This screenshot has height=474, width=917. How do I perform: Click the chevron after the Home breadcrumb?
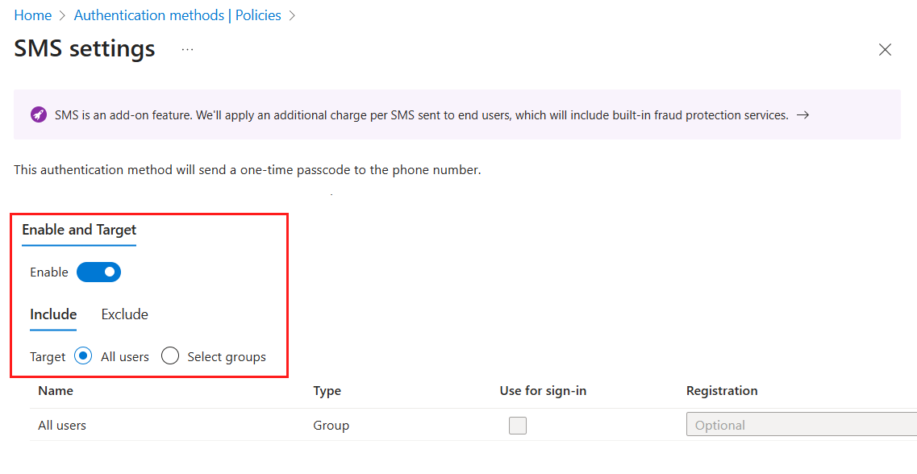tap(60, 15)
